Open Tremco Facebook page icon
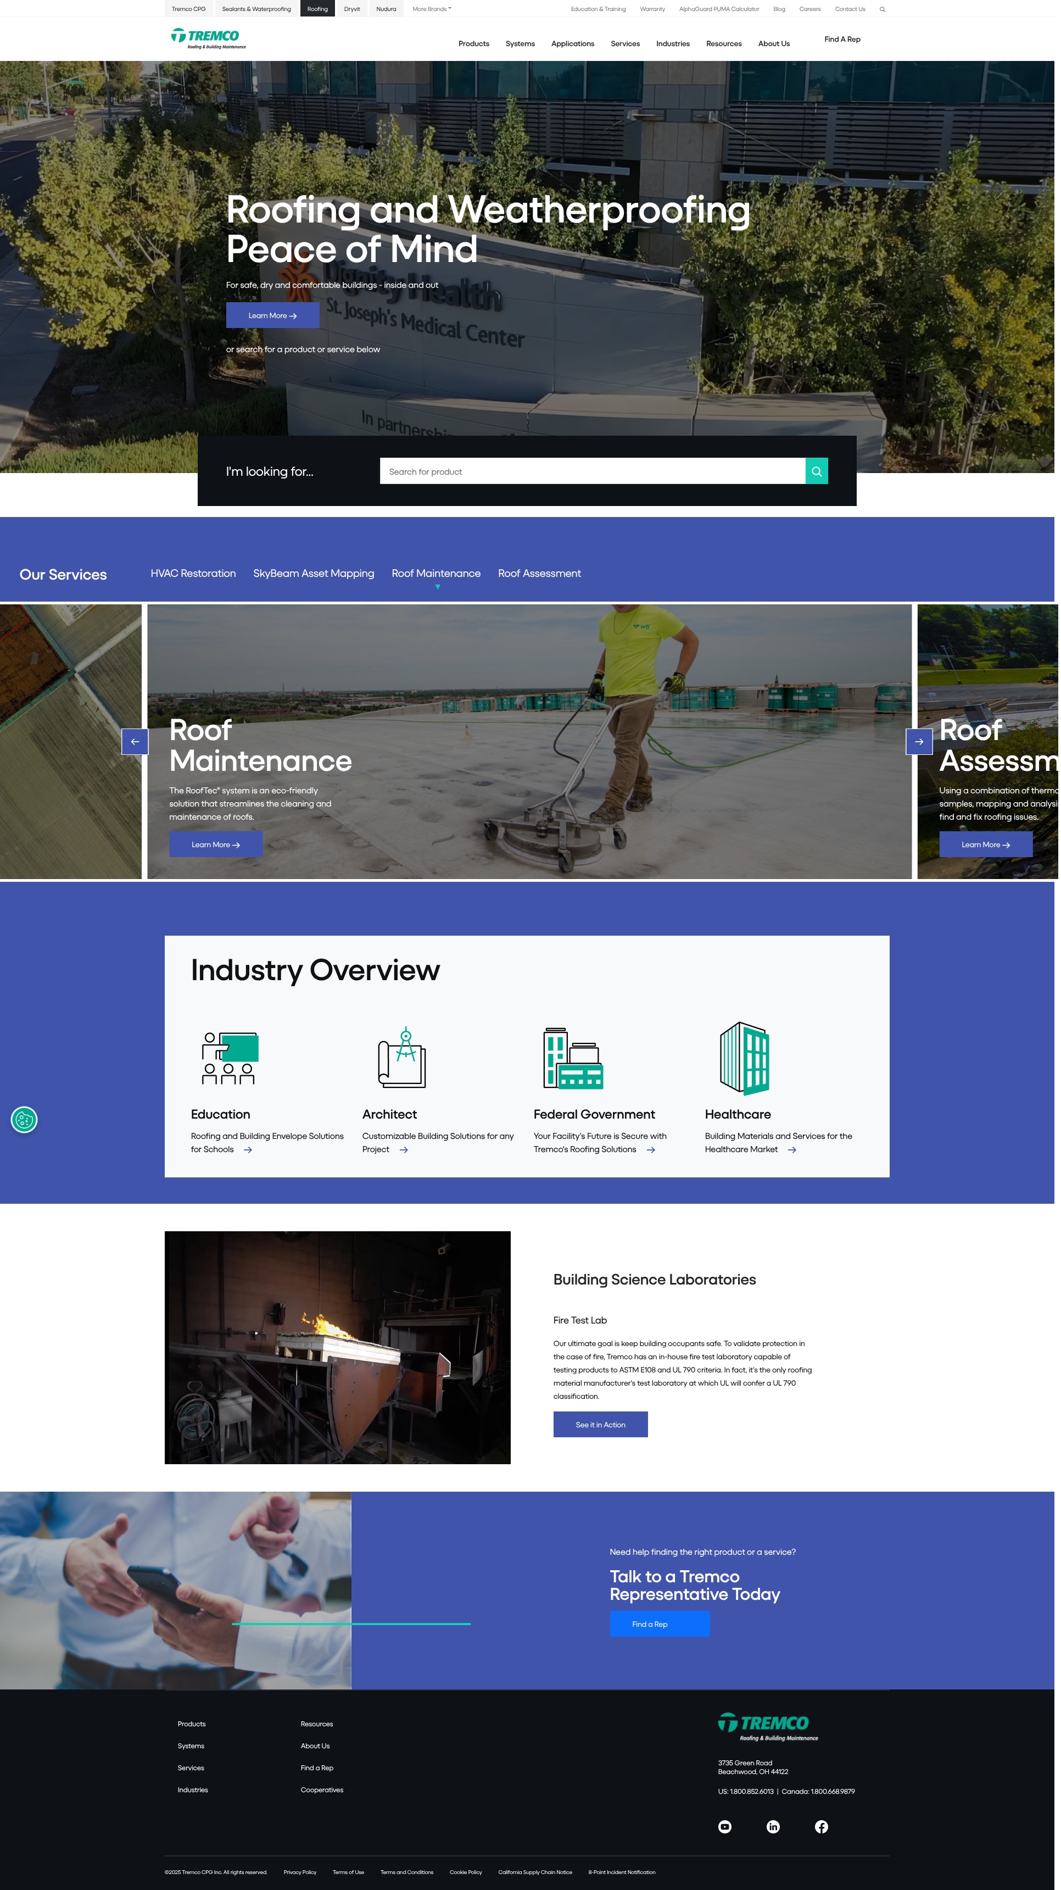 click(821, 1827)
